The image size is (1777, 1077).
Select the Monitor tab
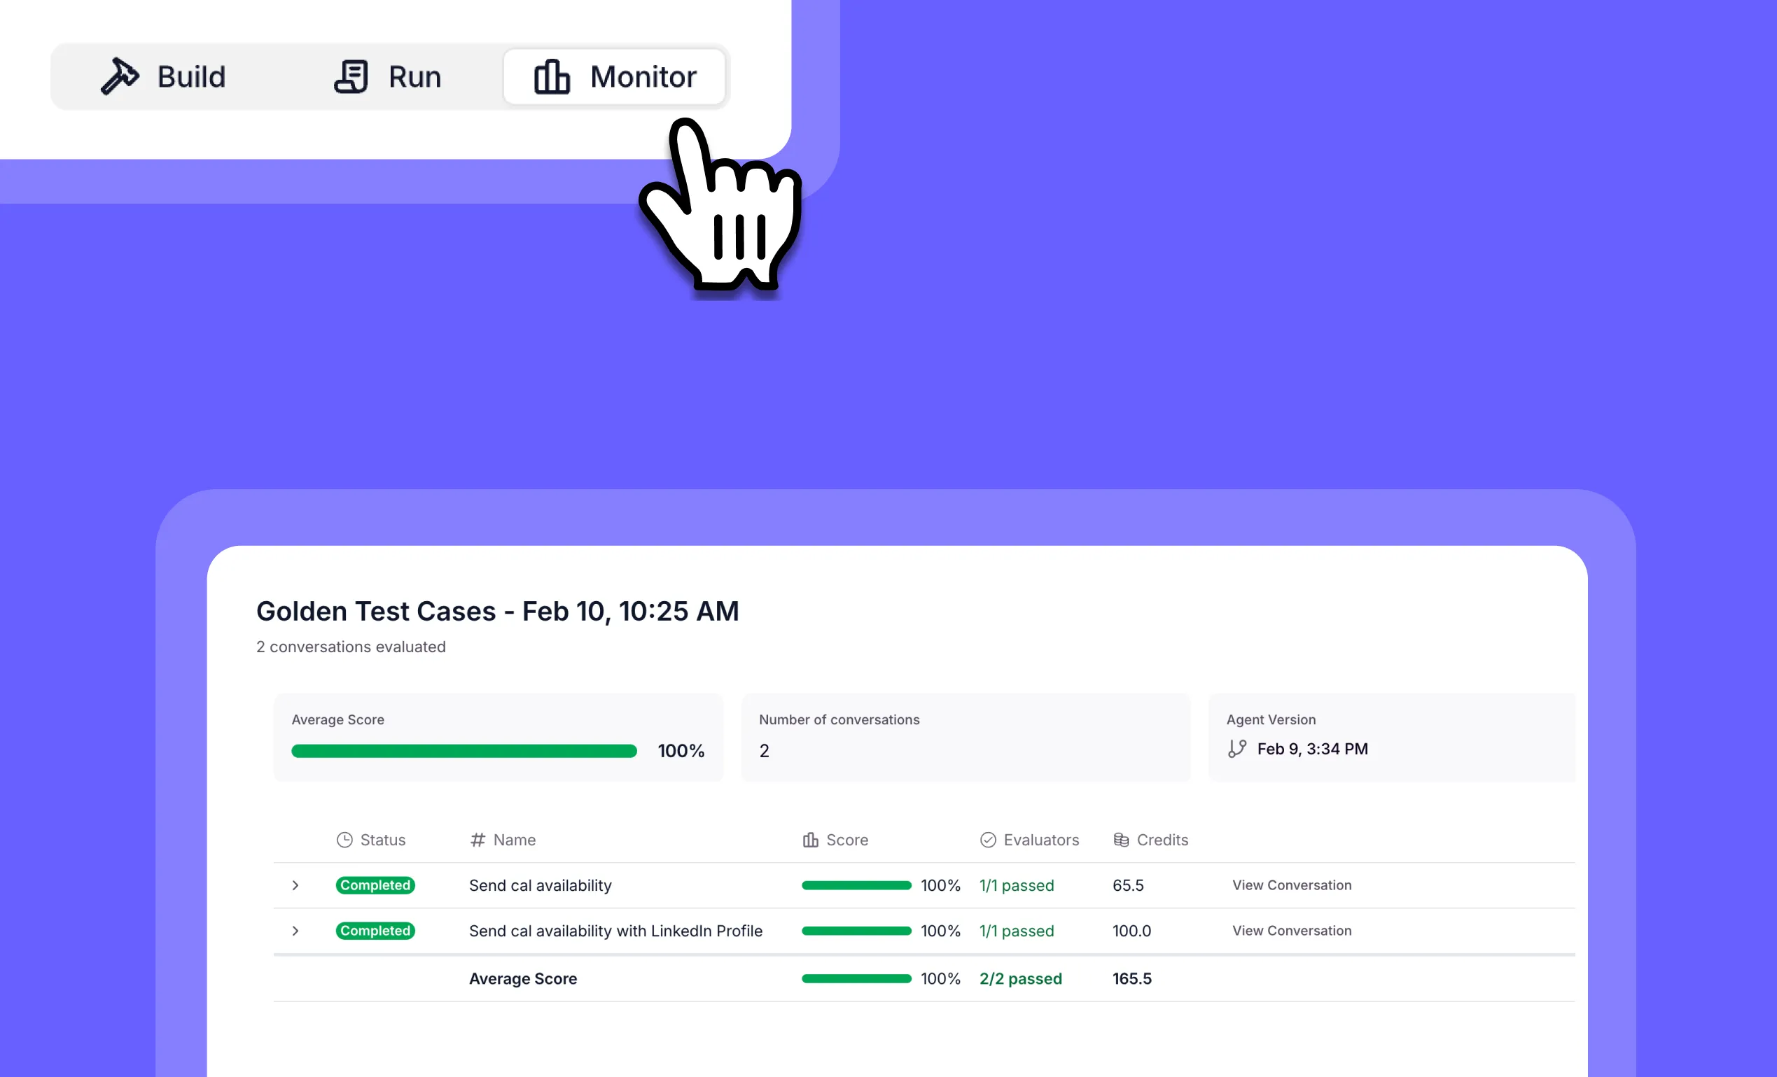(x=615, y=76)
